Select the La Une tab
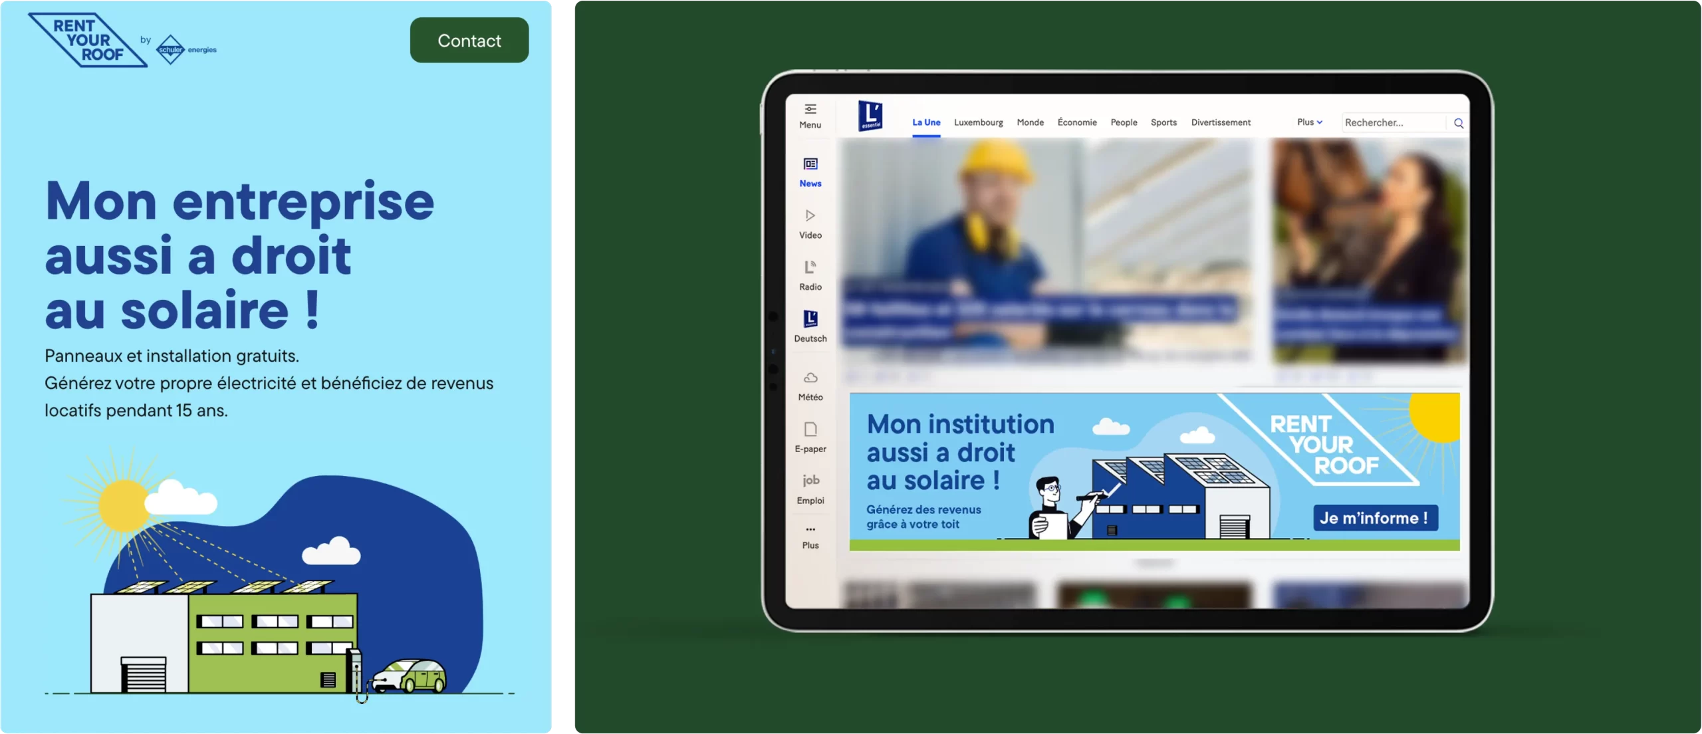The height and width of the screenshot is (734, 1702). tap(926, 122)
